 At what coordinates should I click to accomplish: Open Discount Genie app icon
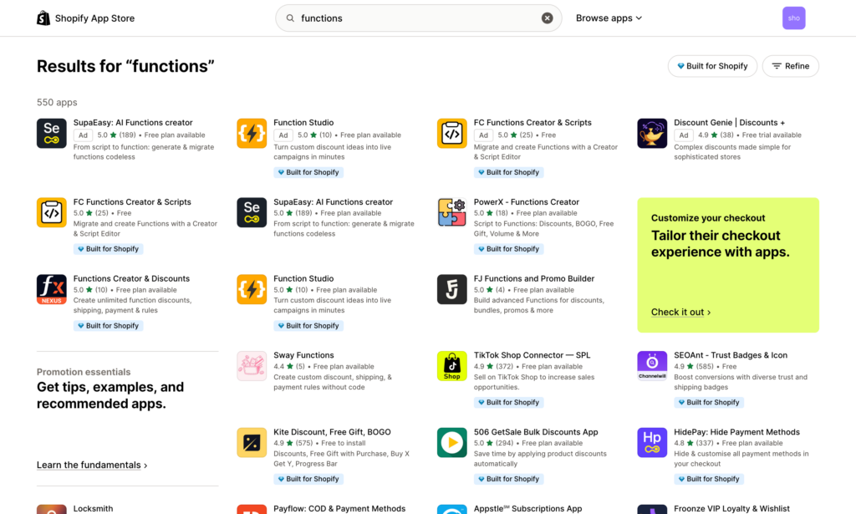tap(652, 133)
